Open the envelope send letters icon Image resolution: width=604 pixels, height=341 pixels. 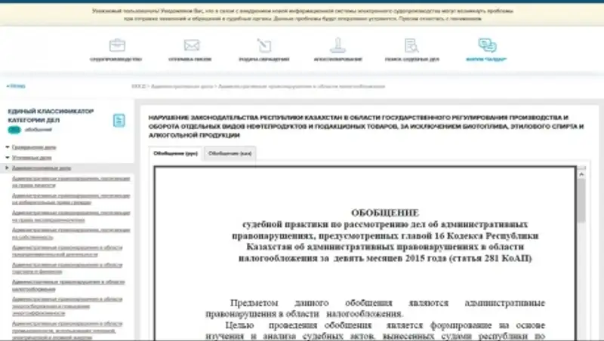(x=192, y=45)
